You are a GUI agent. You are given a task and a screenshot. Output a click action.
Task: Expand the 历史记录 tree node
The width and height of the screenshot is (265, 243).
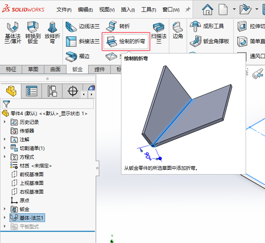[x=5, y=122]
